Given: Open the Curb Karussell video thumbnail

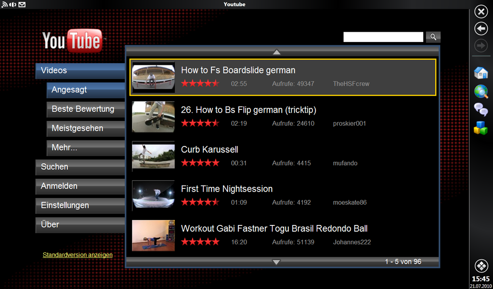Looking at the screenshot, I should (x=153, y=156).
